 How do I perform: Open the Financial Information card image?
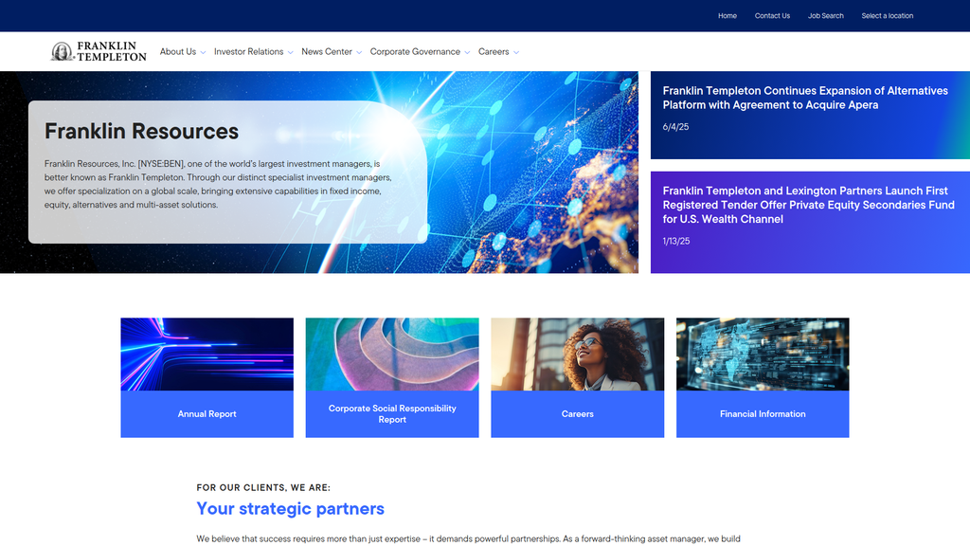pyautogui.click(x=763, y=355)
